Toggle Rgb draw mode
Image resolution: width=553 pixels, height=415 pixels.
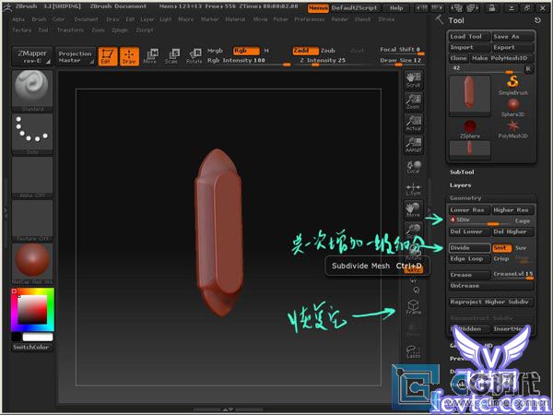pyautogui.click(x=246, y=51)
